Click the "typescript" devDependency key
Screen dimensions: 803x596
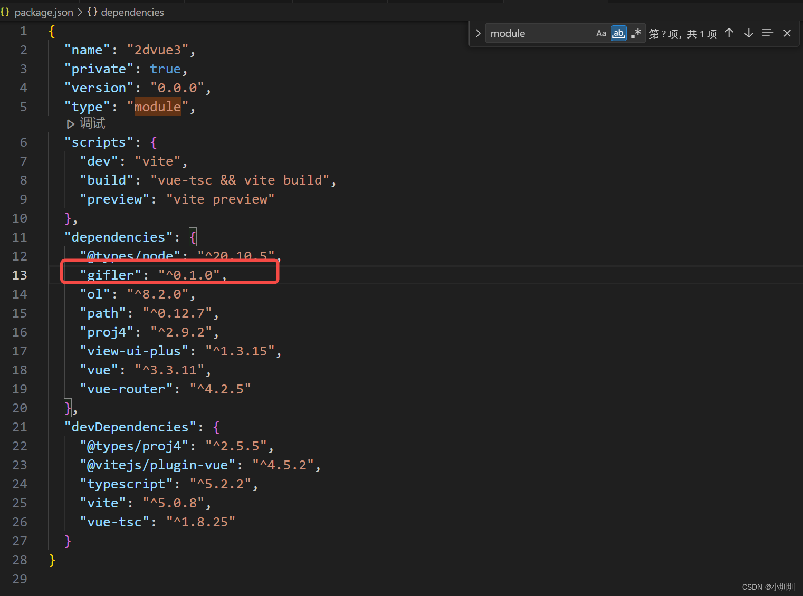[x=127, y=484]
